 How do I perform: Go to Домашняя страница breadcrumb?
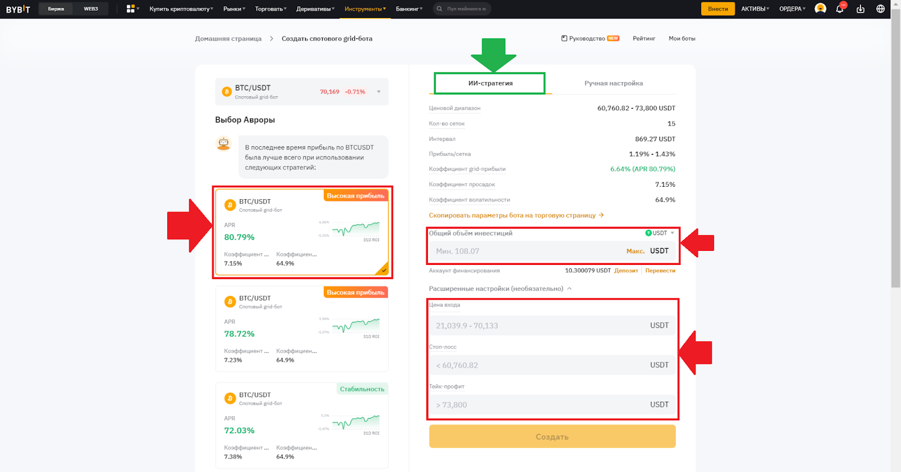click(x=228, y=38)
